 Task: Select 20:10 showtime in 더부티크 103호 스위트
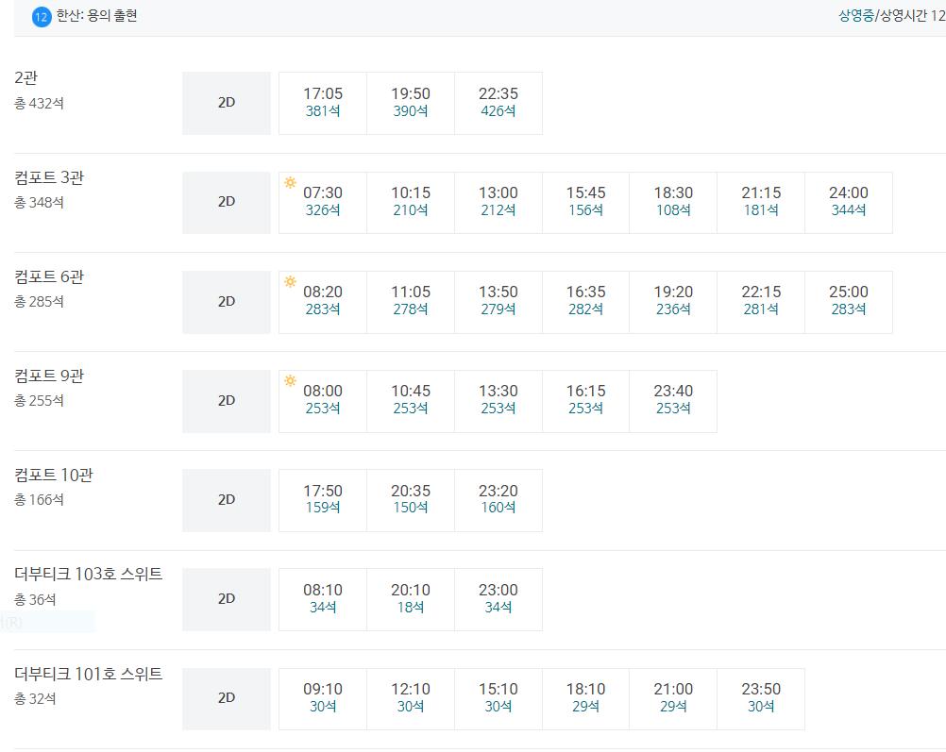[x=411, y=599]
